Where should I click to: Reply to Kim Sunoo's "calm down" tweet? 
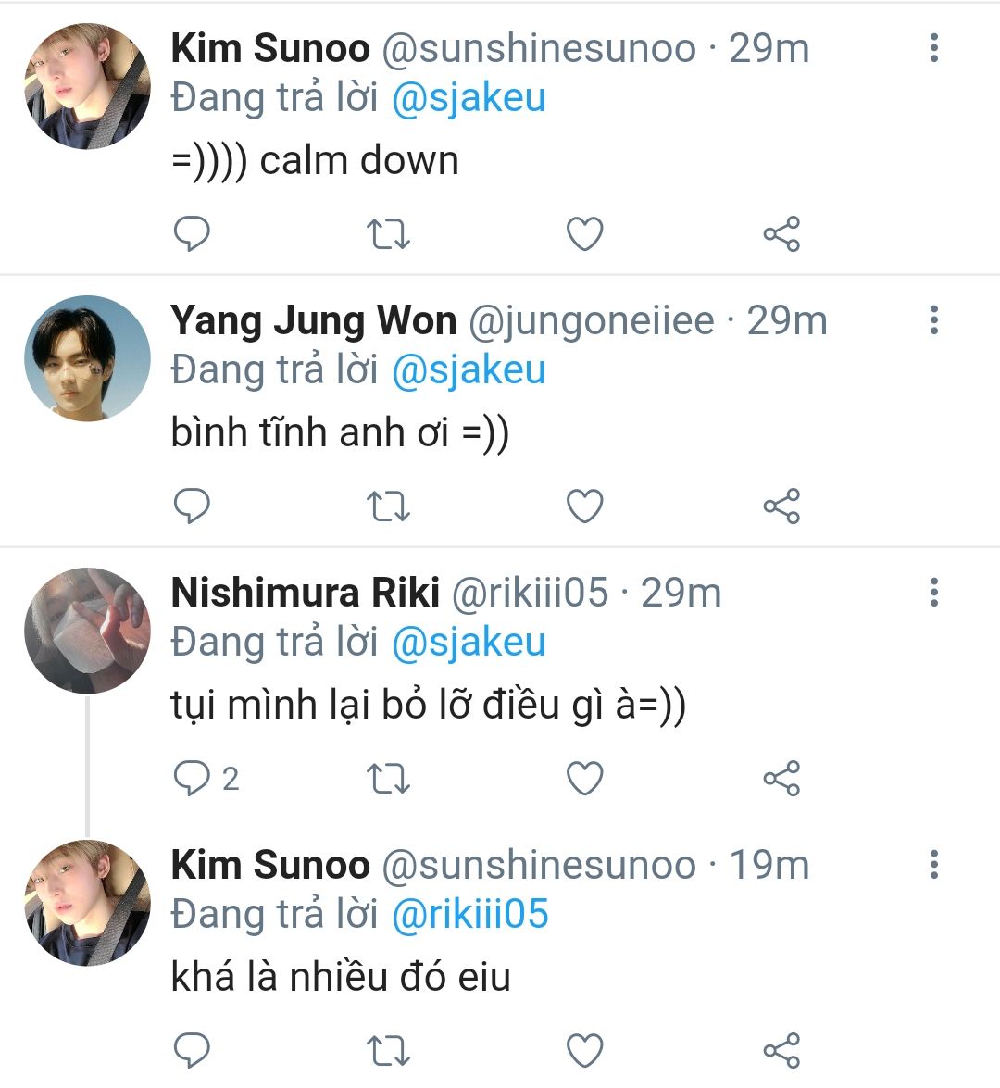[193, 234]
